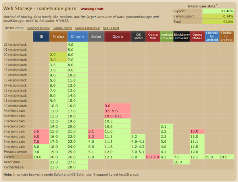Click the Blackberry Browser 7.0 cell
This screenshot has height=182, width=238.
coord(182,157)
